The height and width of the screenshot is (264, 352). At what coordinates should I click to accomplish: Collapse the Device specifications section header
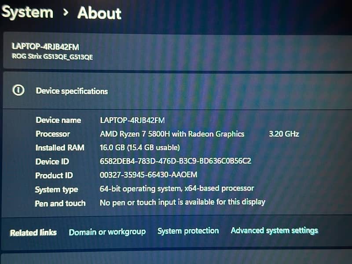177,91
